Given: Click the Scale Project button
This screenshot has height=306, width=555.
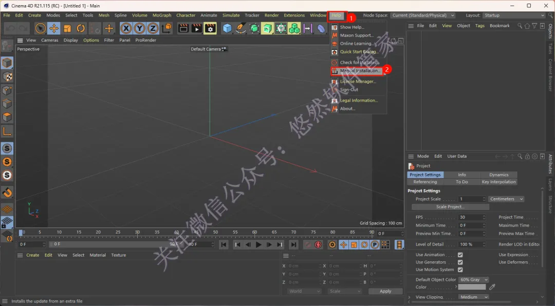Looking at the screenshot, I should [x=450, y=207].
